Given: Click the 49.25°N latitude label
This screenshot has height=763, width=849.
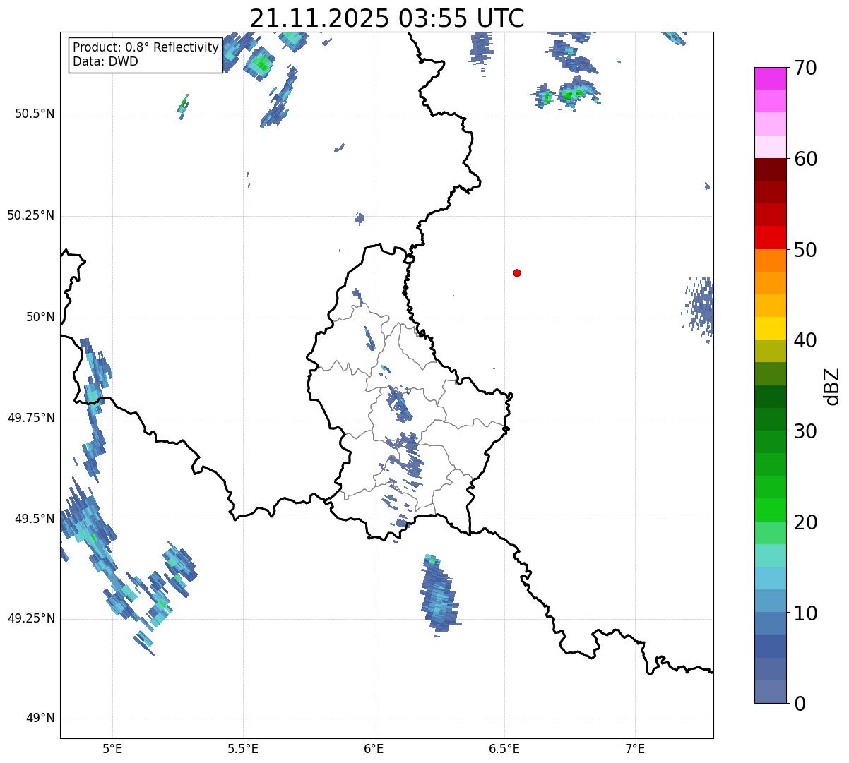Looking at the screenshot, I should pyautogui.click(x=31, y=619).
